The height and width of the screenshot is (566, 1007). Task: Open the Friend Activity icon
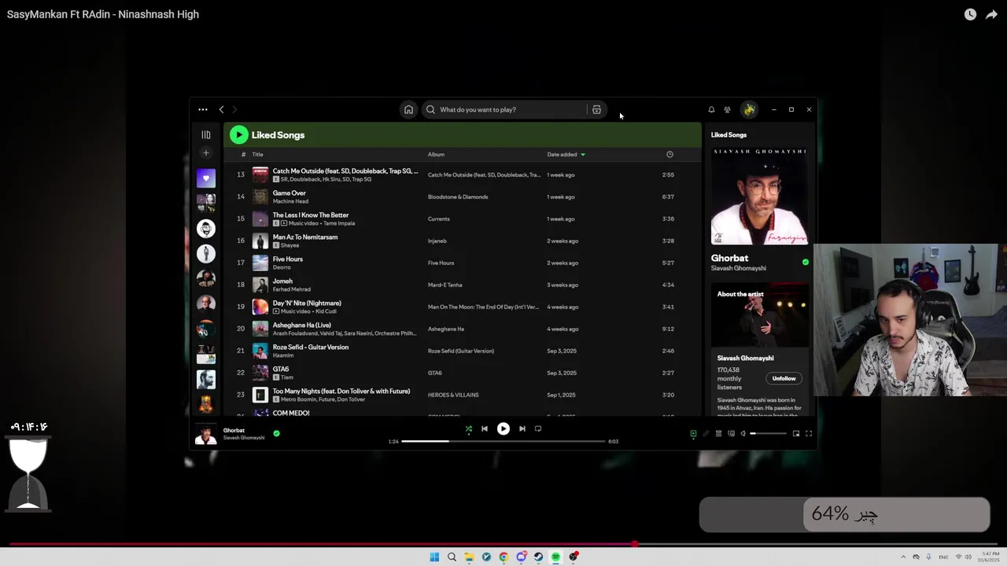click(x=727, y=109)
